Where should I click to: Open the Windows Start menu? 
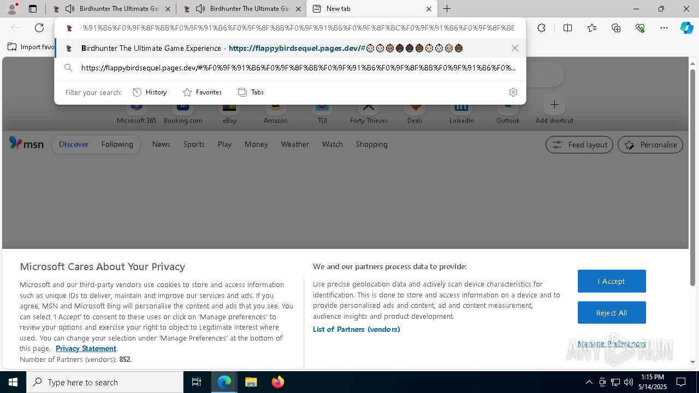pos(13,382)
